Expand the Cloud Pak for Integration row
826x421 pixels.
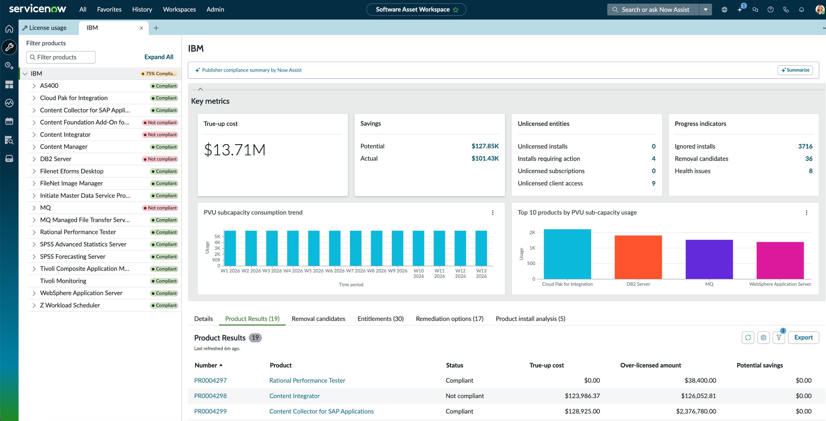coord(34,98)
